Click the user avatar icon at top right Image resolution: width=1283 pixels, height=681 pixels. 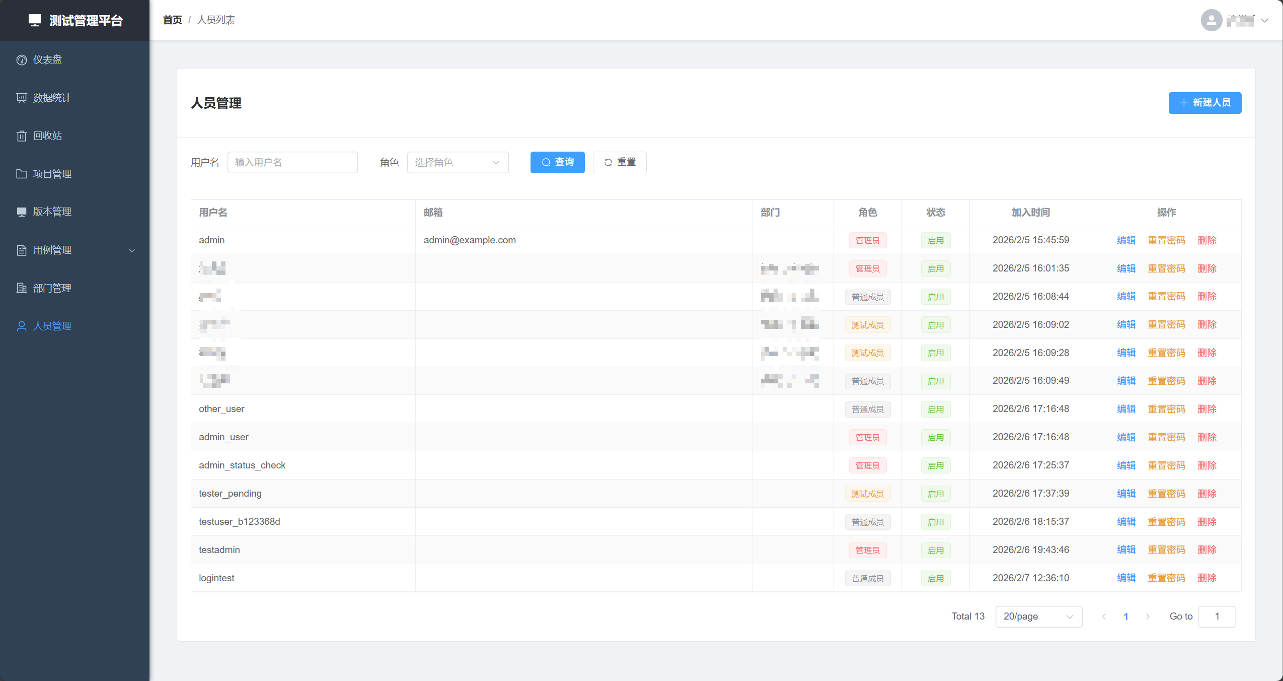click(1211, 20)
